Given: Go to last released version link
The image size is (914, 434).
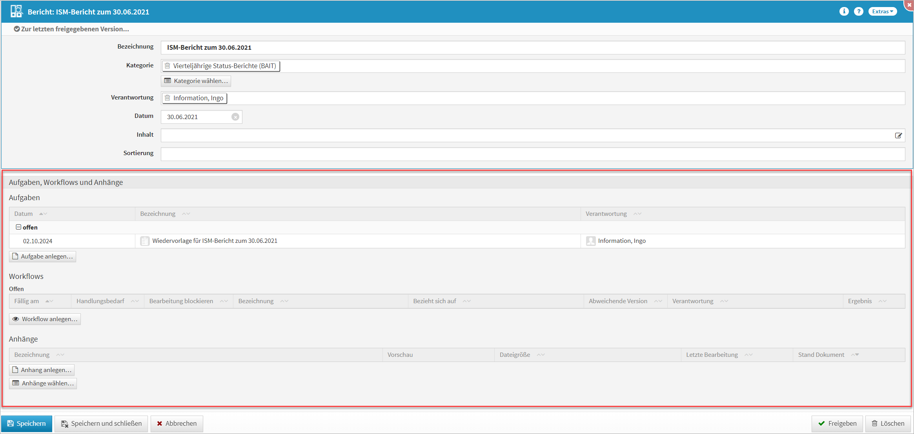Looking at the screenshot, I should [x=71, y=29].
